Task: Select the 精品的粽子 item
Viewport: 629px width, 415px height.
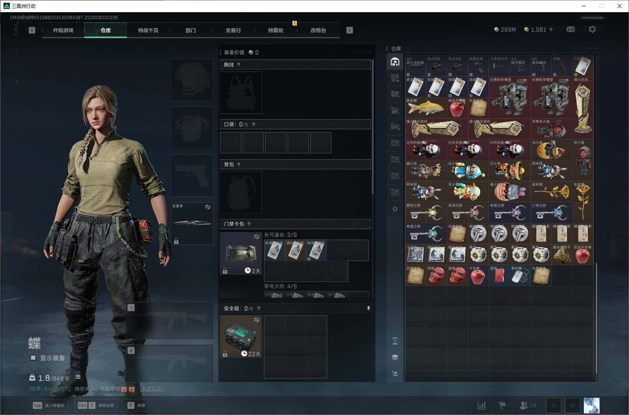Action: 562,255
